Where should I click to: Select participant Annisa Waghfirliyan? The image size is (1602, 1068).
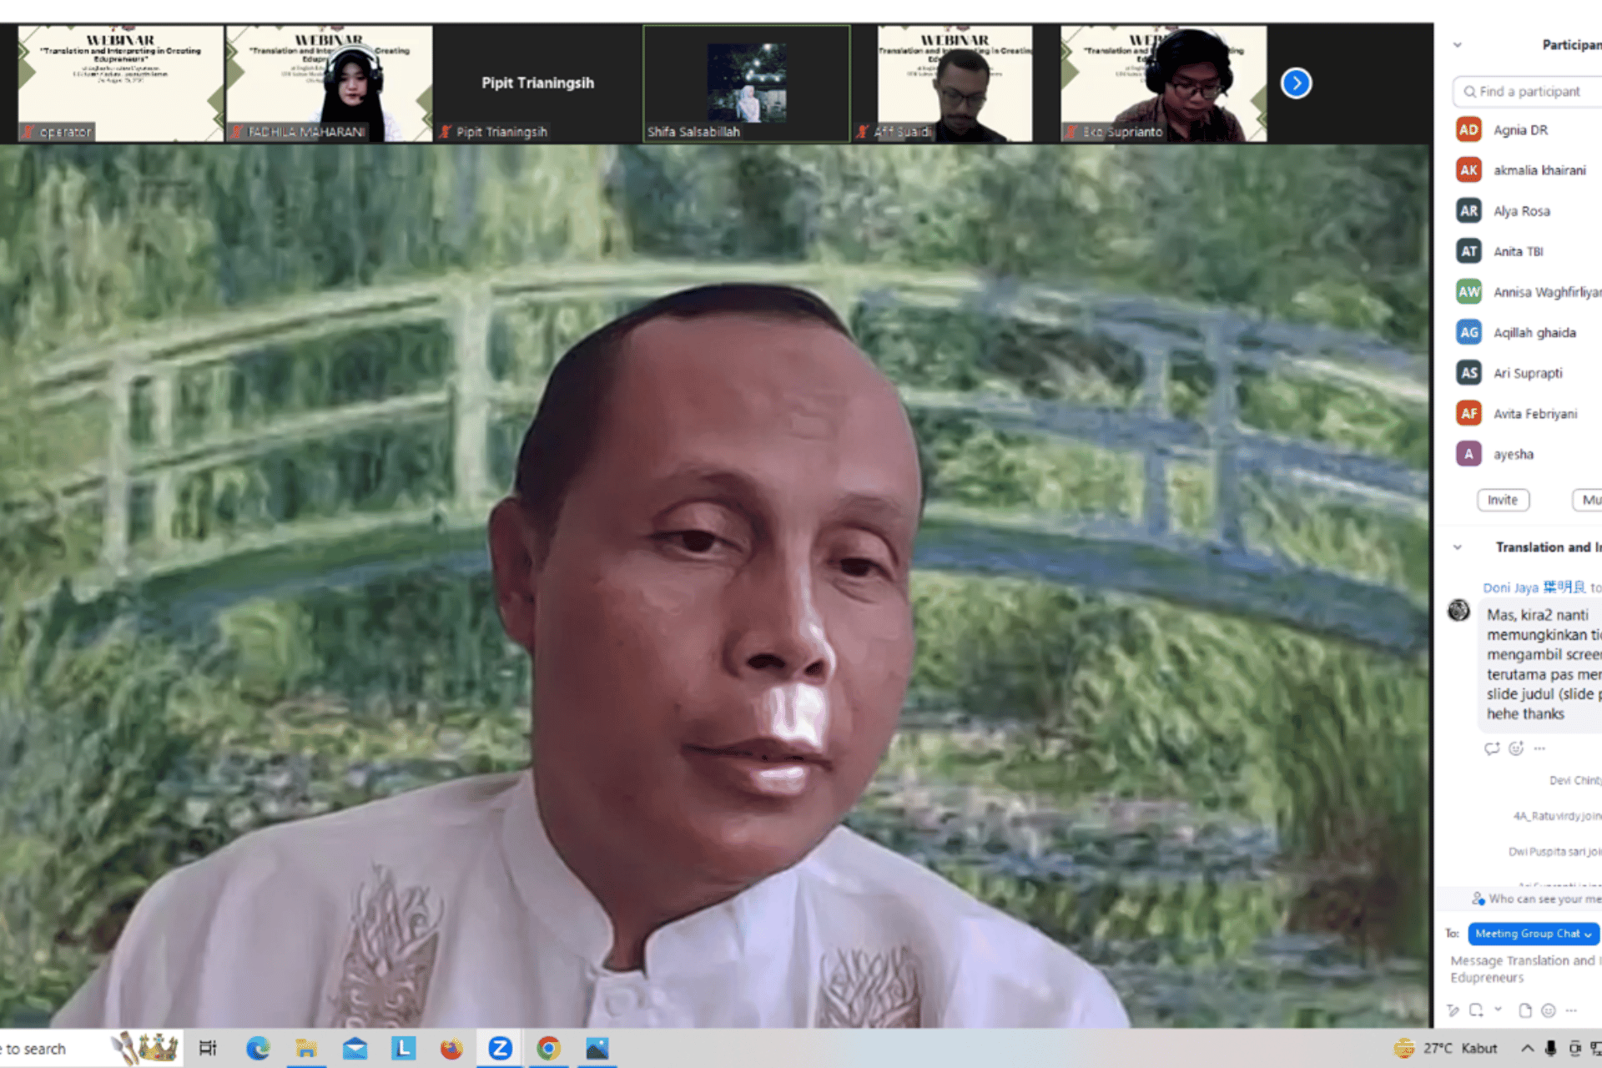pos(1527,292)
